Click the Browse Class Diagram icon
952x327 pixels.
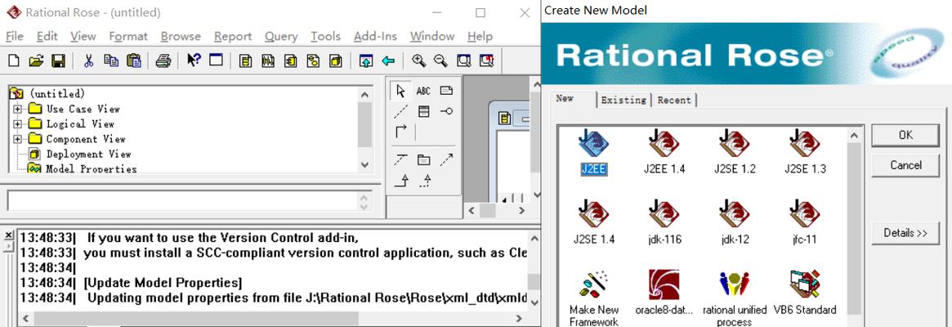[245, 60]
